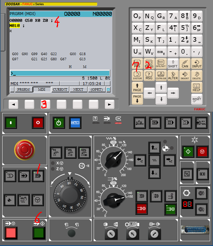Open the CURRNT softkey tab
The width and height of the screenshot is (213, 246).
[x=60, y=89]
